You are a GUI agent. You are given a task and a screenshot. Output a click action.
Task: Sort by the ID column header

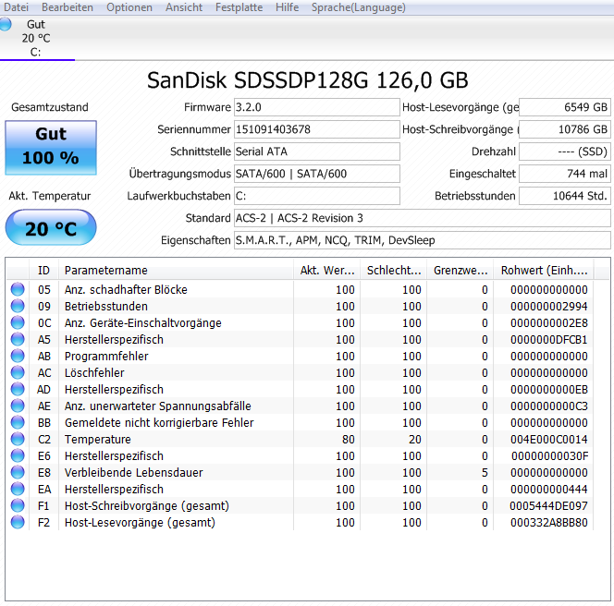43,271
